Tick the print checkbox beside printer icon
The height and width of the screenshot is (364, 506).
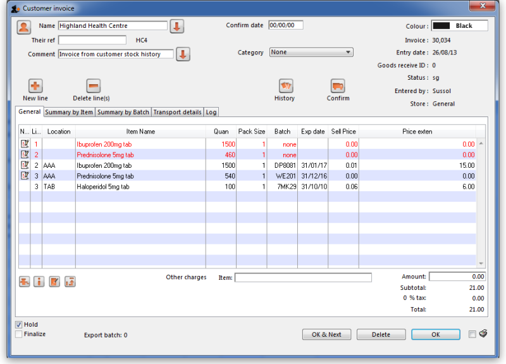[x=472, y=334]
